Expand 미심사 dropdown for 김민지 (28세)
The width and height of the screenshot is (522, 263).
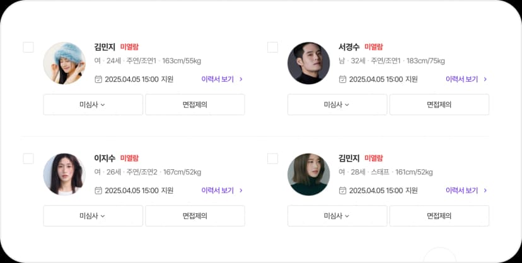click(x=337, y=216)
